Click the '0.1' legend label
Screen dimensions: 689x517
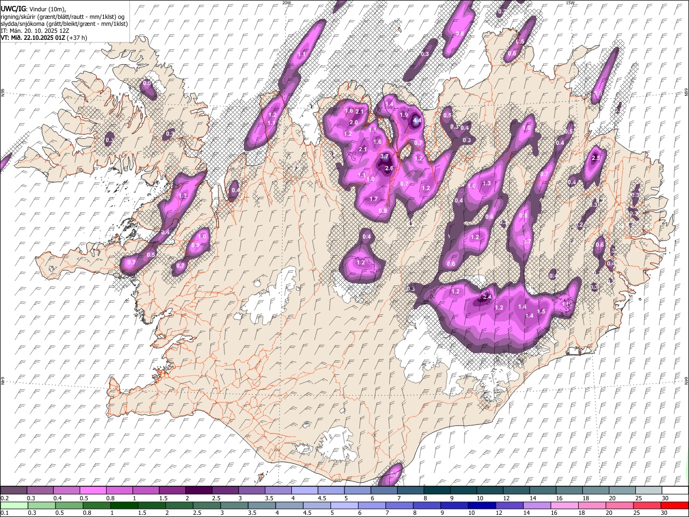[x=5, y=513]
